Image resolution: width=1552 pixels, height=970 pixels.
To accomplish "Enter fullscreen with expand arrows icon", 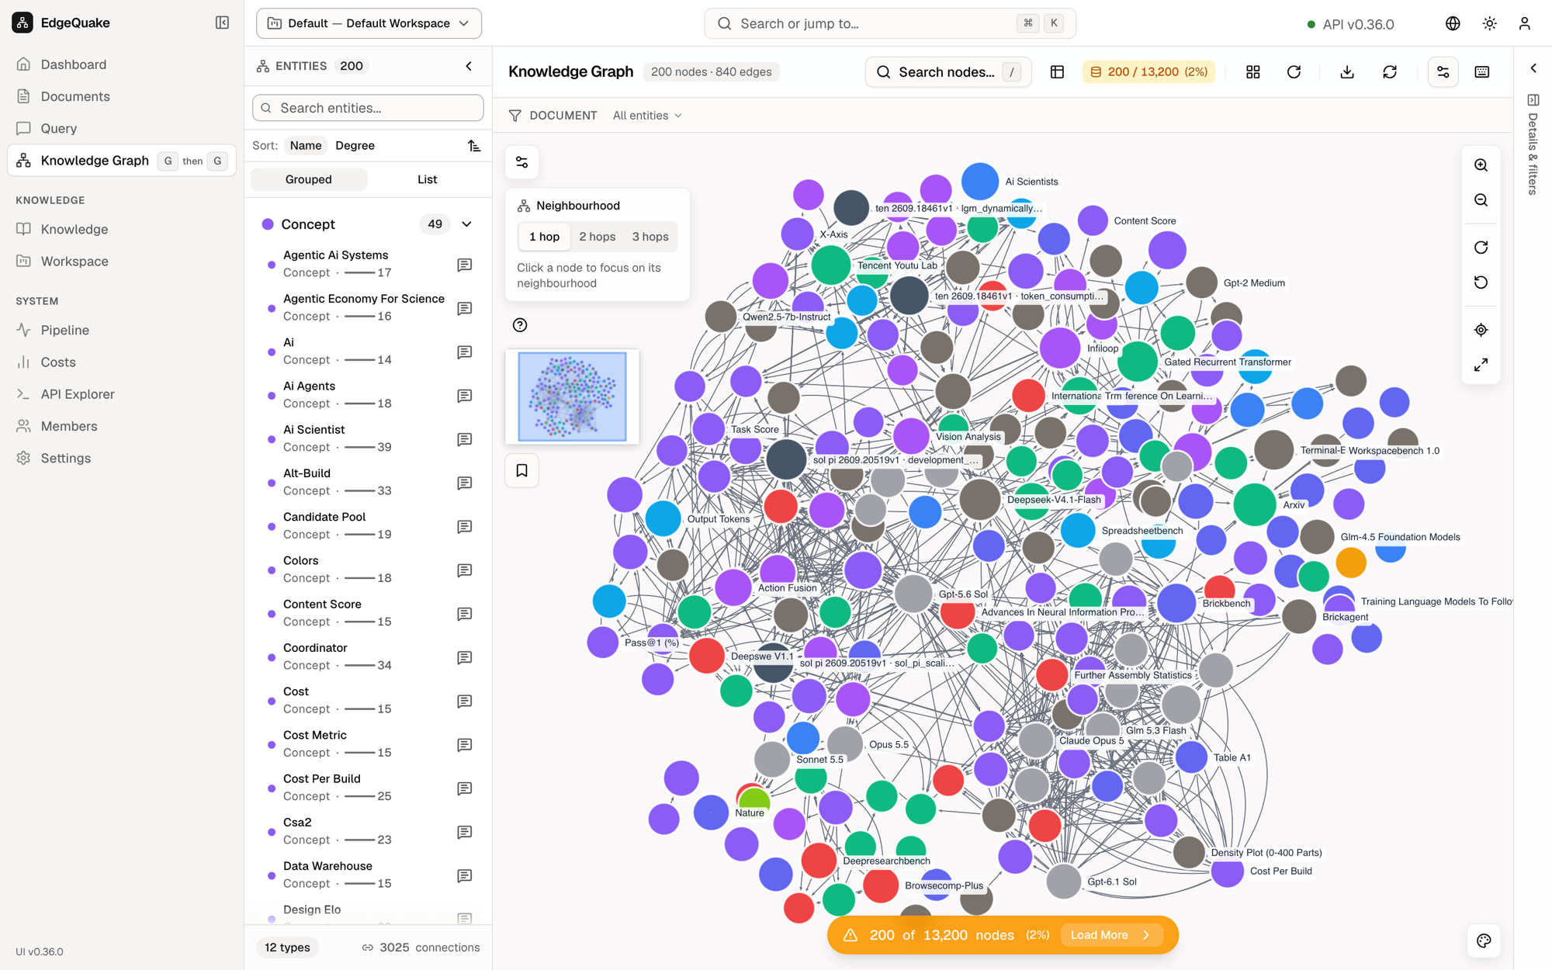I will point(1481,365).
